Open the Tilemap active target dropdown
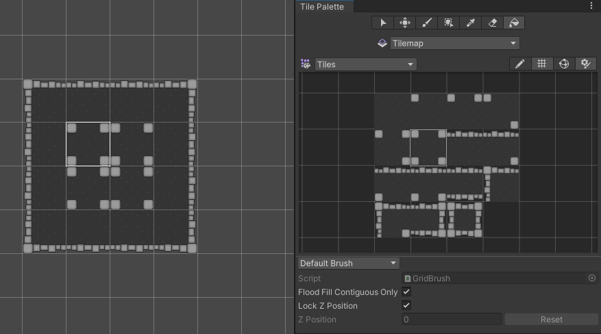The height and width of the screenshot is (334, 601). click(454, 43)
